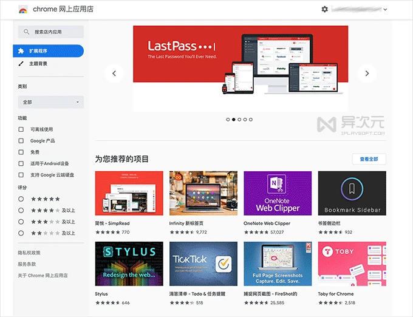Viewport: 413px width, 317px height.
Task: Check 支持 Google 云端硬盘 checkbox
Action: 21,175
